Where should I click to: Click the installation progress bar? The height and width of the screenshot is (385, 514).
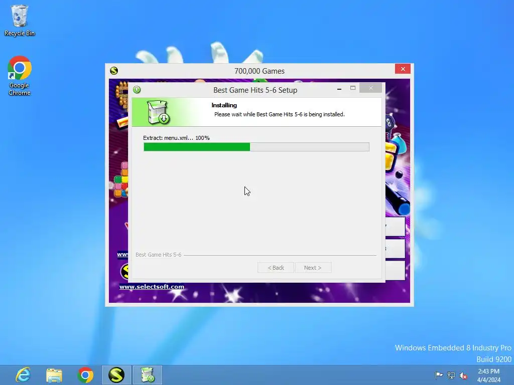click(x=256, y=147)
